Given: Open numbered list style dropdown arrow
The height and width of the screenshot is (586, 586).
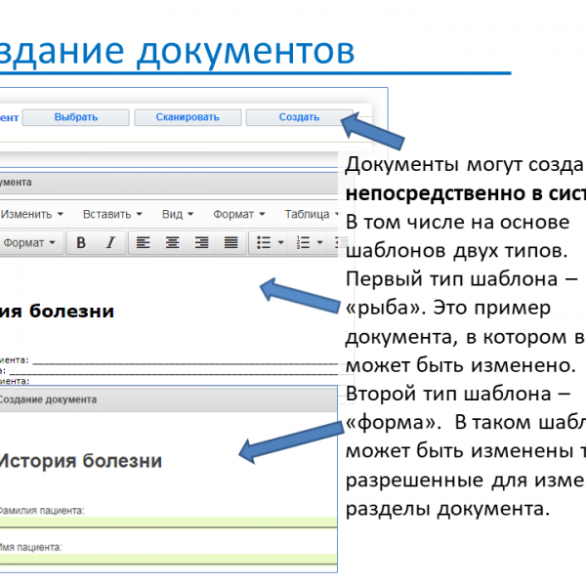Looking at the screenshot, I should 320,242.
